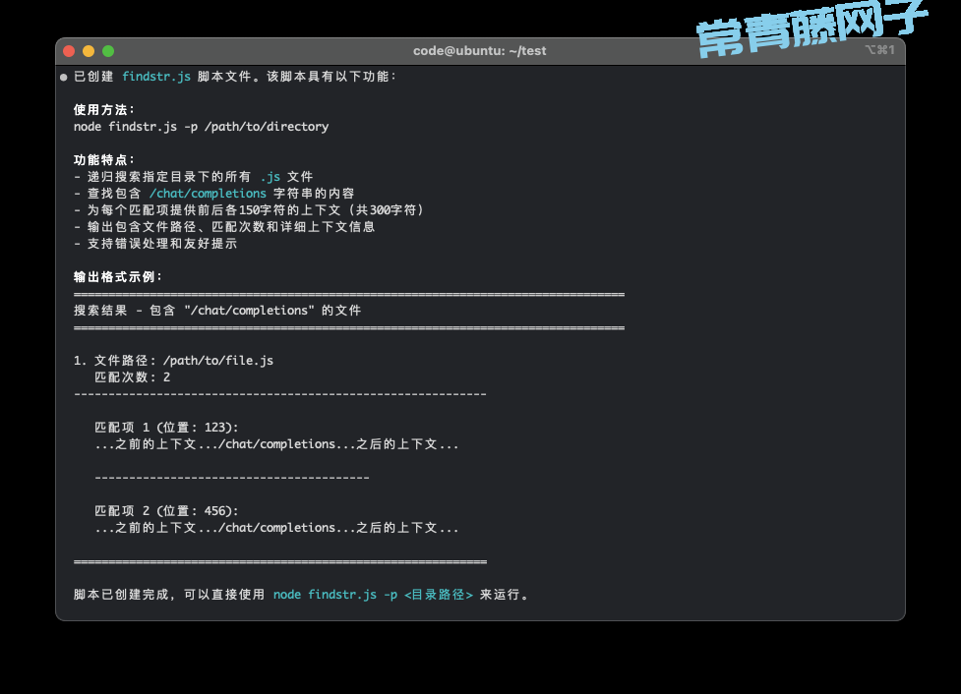
Task: Click the cyan /chat/completions text in feature list
Action: coord(208,194)
